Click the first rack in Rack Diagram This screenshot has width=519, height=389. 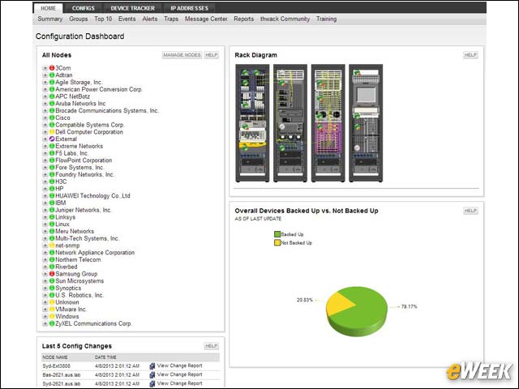pos(252,123)
